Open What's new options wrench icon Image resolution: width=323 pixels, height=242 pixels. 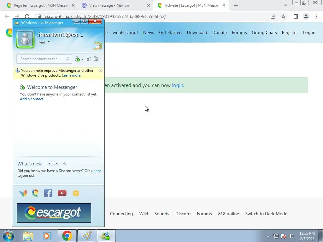pyautogui.click(x=64, y=164)
